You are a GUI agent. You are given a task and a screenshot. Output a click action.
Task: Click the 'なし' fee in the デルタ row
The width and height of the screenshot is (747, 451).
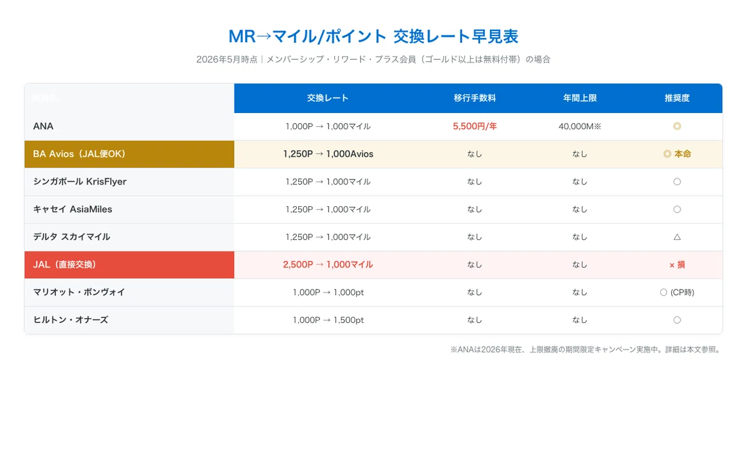click(x=475, y=237)
